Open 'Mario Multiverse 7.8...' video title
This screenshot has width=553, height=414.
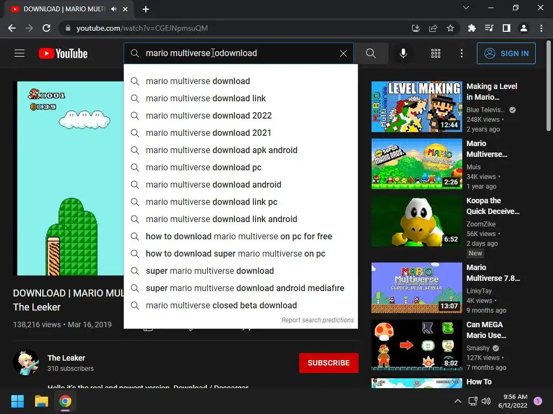[x=493, y=273]
